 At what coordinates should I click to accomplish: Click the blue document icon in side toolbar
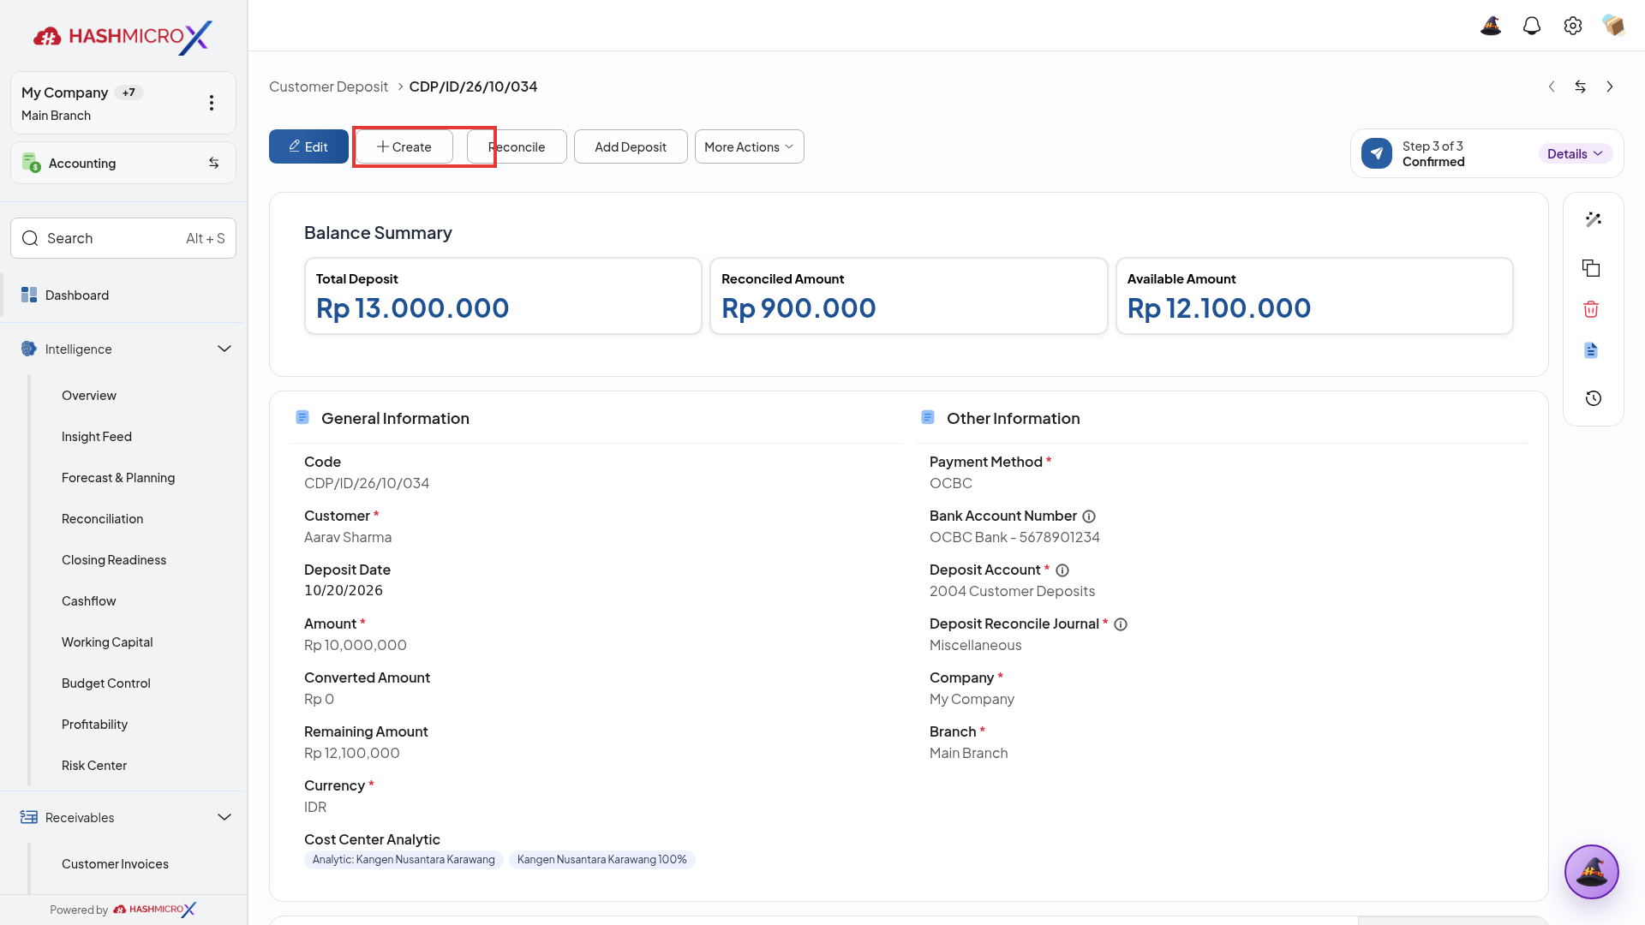(x=1591, y=350)
